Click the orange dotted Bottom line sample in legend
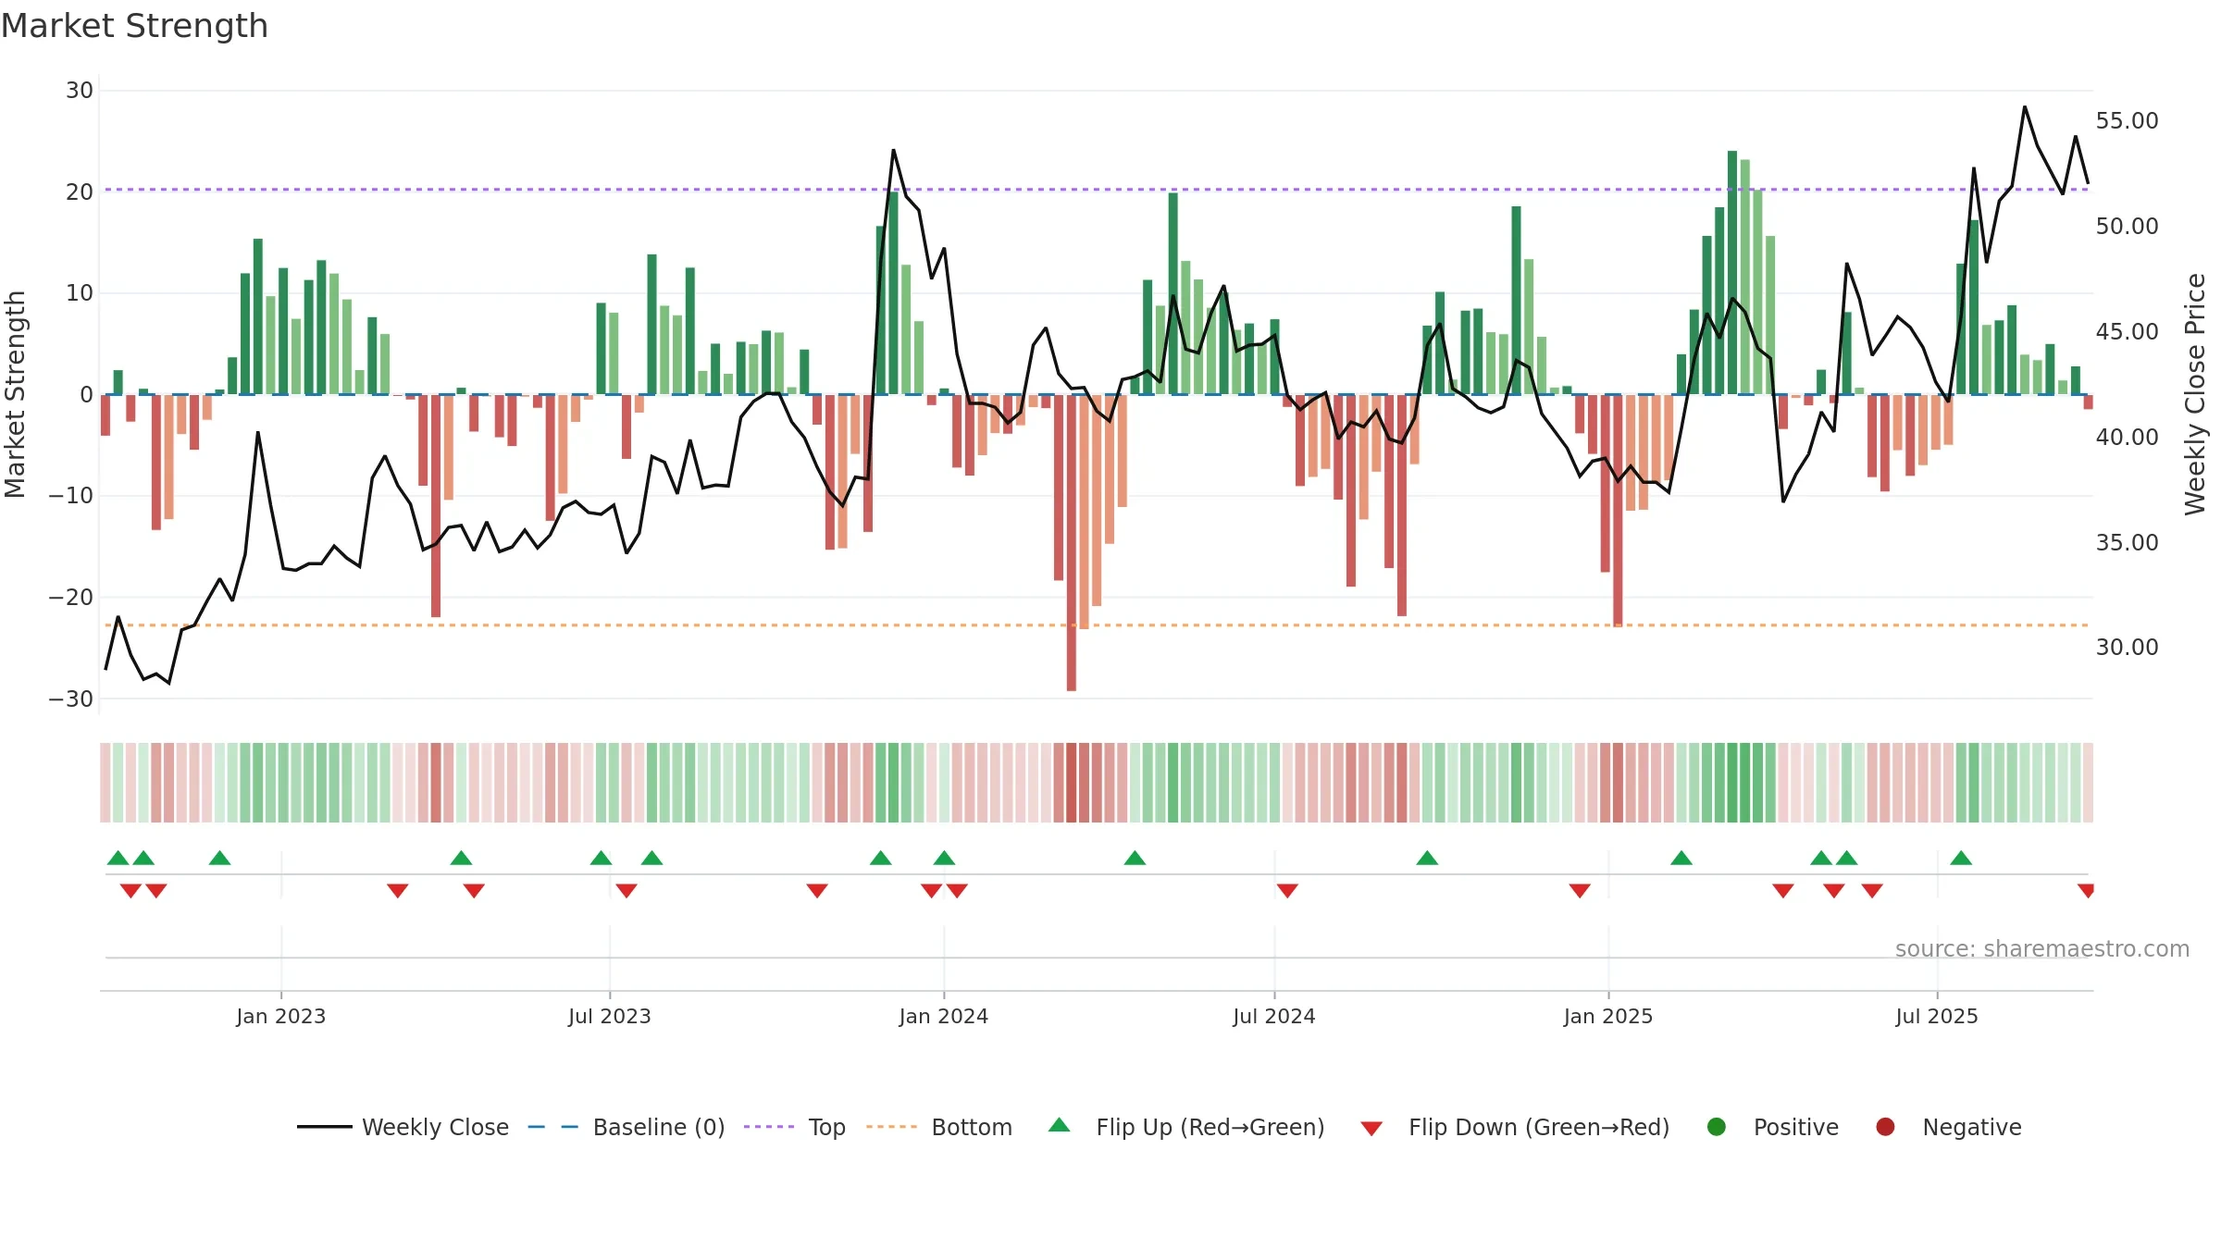This screenshot has height=1249, width=2221. (892, 1127)
